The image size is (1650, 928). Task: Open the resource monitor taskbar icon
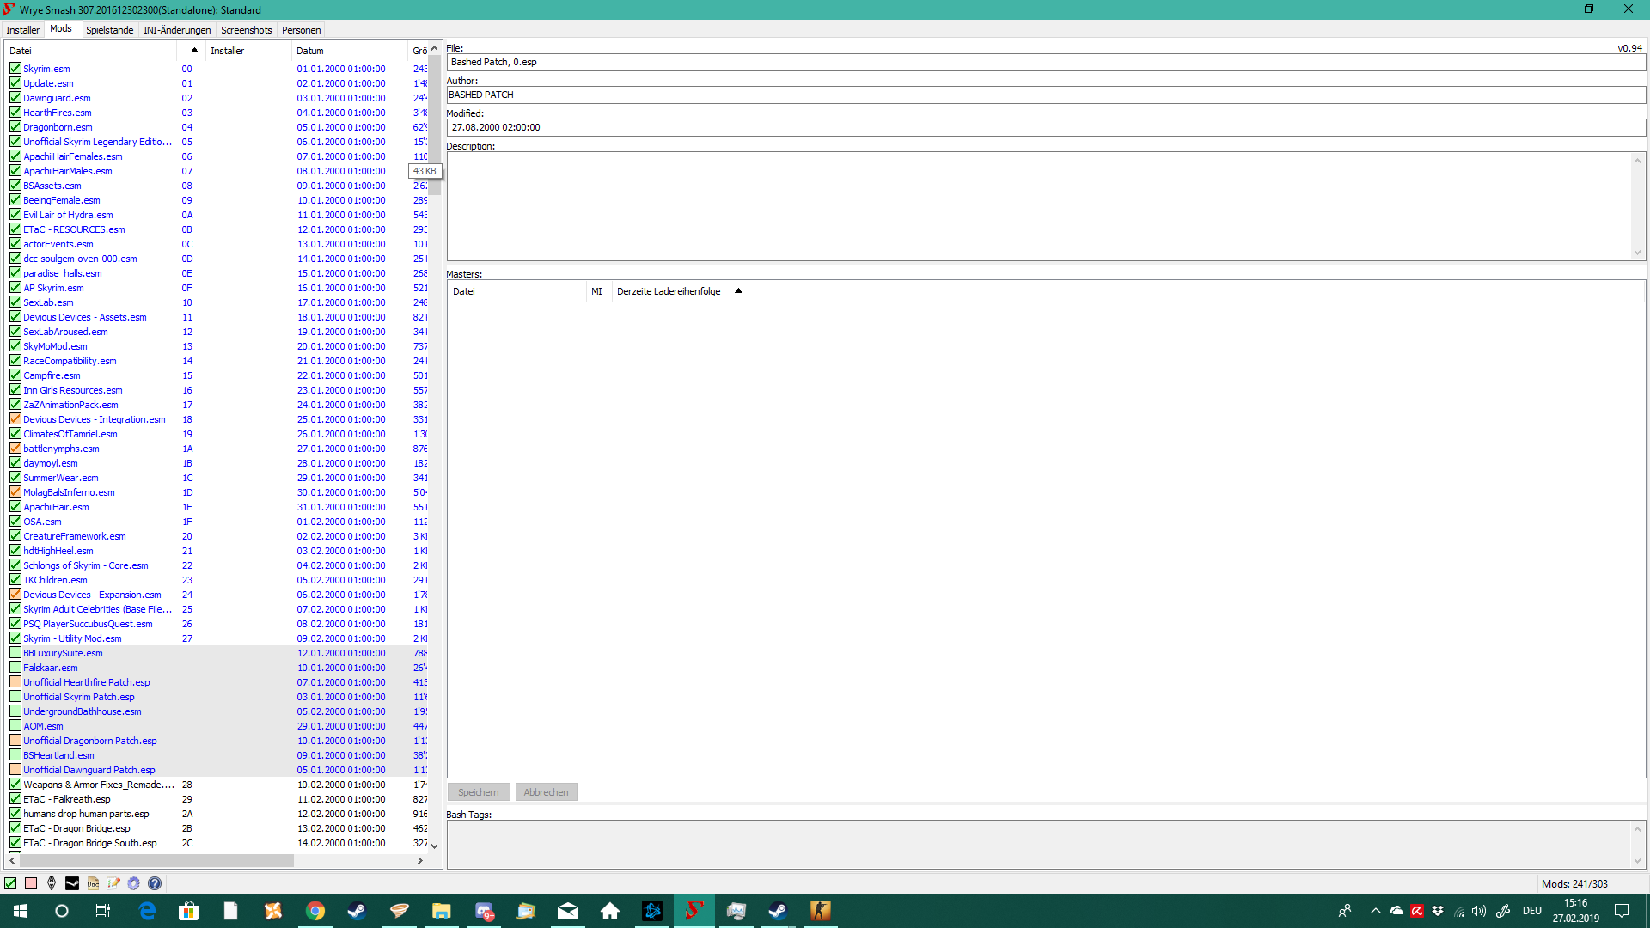[736, 911]
